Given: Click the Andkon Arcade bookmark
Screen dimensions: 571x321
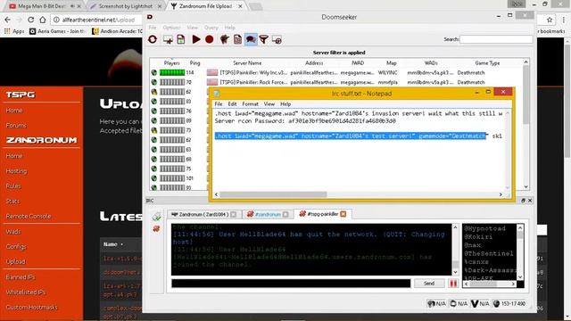Looking at the screenshot, I should point(117,31).
